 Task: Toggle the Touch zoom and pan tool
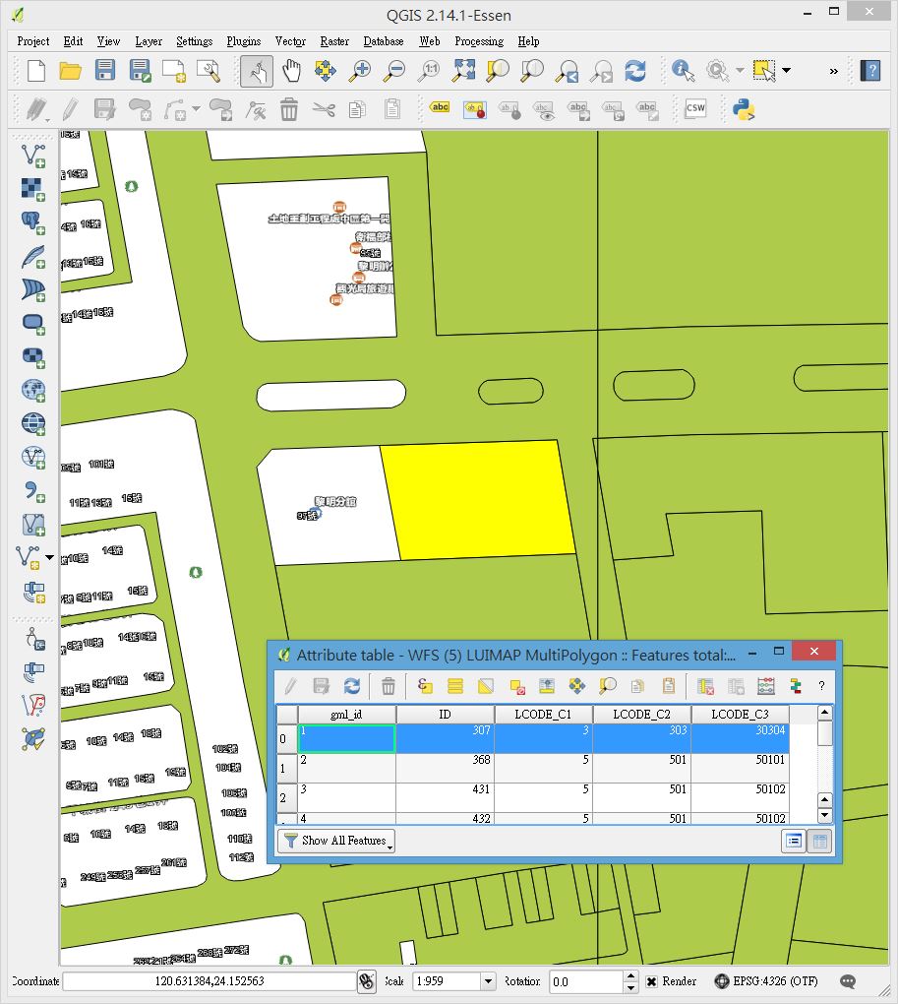tap(257, 71)
